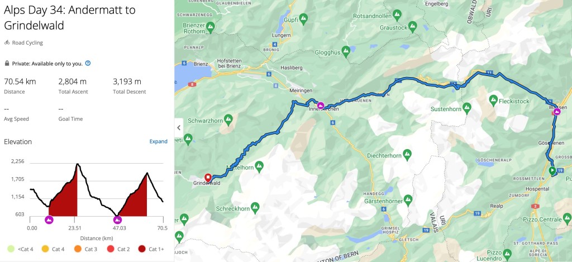Screen dimensions: 572x262
Task: Click the green route start marker
Action: pyautogui.click(x=552, y=170)
